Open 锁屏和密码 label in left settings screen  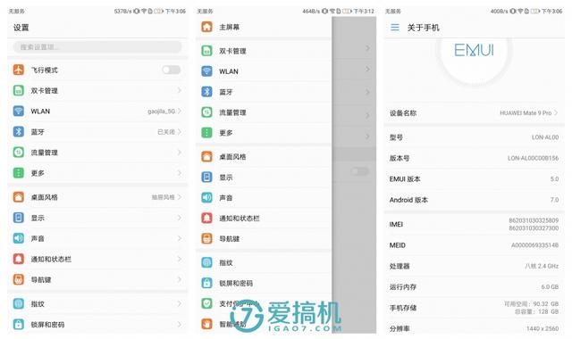coord(47,325)
